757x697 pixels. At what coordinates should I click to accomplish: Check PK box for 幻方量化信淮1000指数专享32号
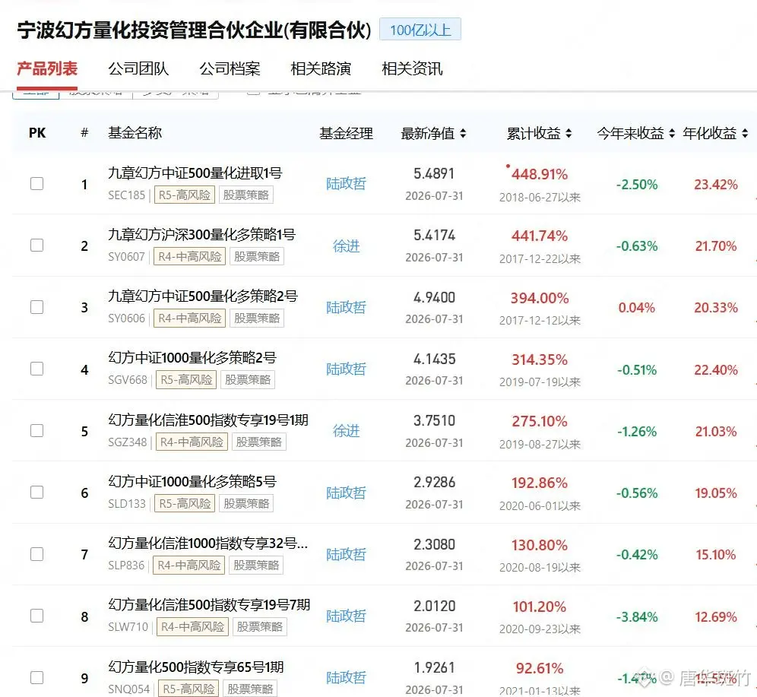[36, 554]
